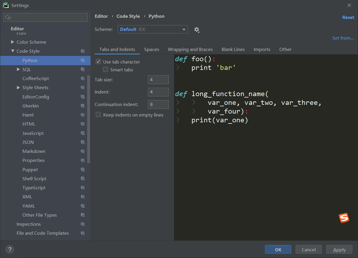Open the Wrapping and Braces tab
Image resolution: width=358 pixels, height=258 pixels.
click(x=190, y=50)
